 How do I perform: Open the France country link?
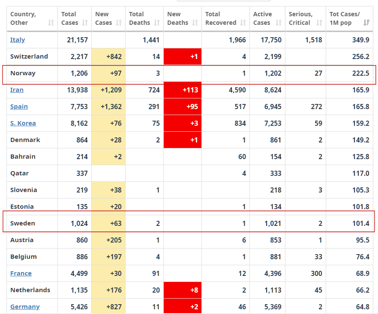click(21, 273)
